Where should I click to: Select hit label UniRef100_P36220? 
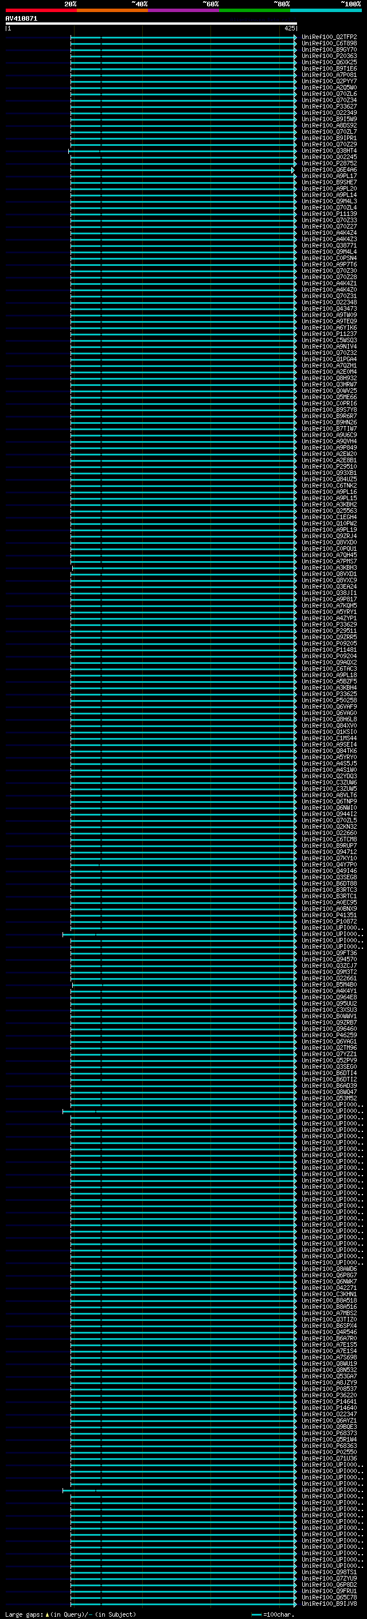click(329, 1395)
